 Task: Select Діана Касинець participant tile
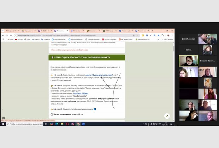coord(188,39)
